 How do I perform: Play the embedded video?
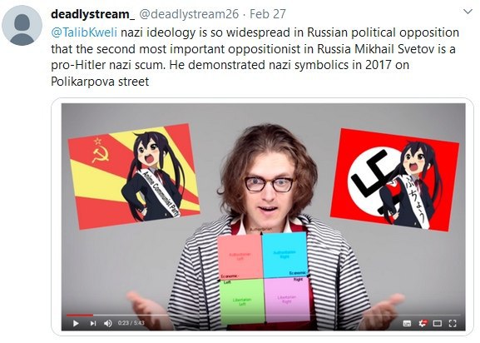tap(76, 323)
